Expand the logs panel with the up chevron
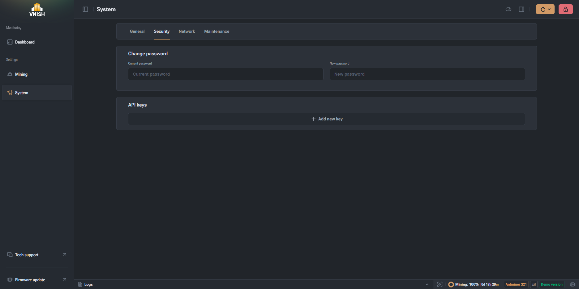This screenshot has width=579, height=289. click(x=427, y=284)
